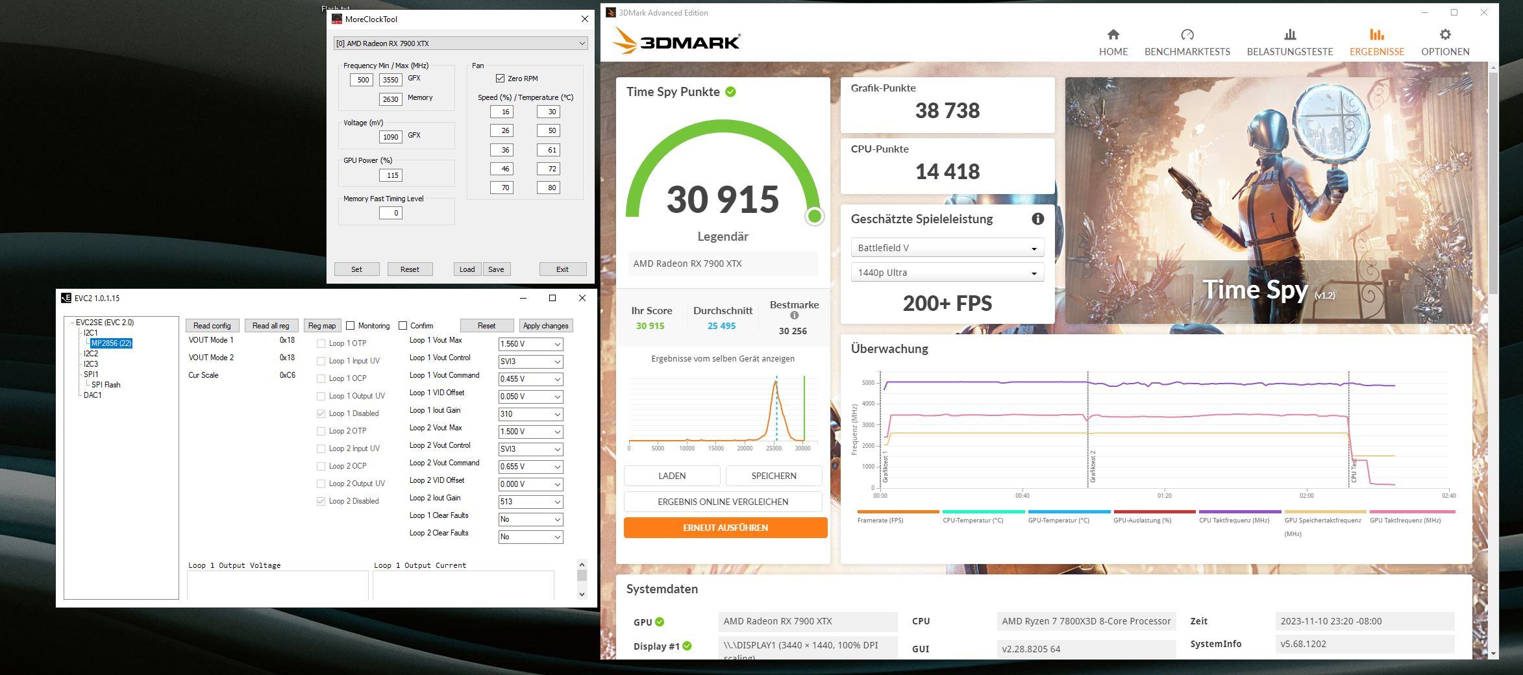This screenshot has width=1523, height=675.
Task: Open the Home icon in 3DMark
Action: pos(1113,34)
